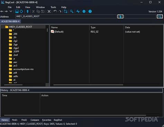The width and height of the screenshot is (164, 127).
Task: Click the Cut scissors icon
Action: [34, 11]
